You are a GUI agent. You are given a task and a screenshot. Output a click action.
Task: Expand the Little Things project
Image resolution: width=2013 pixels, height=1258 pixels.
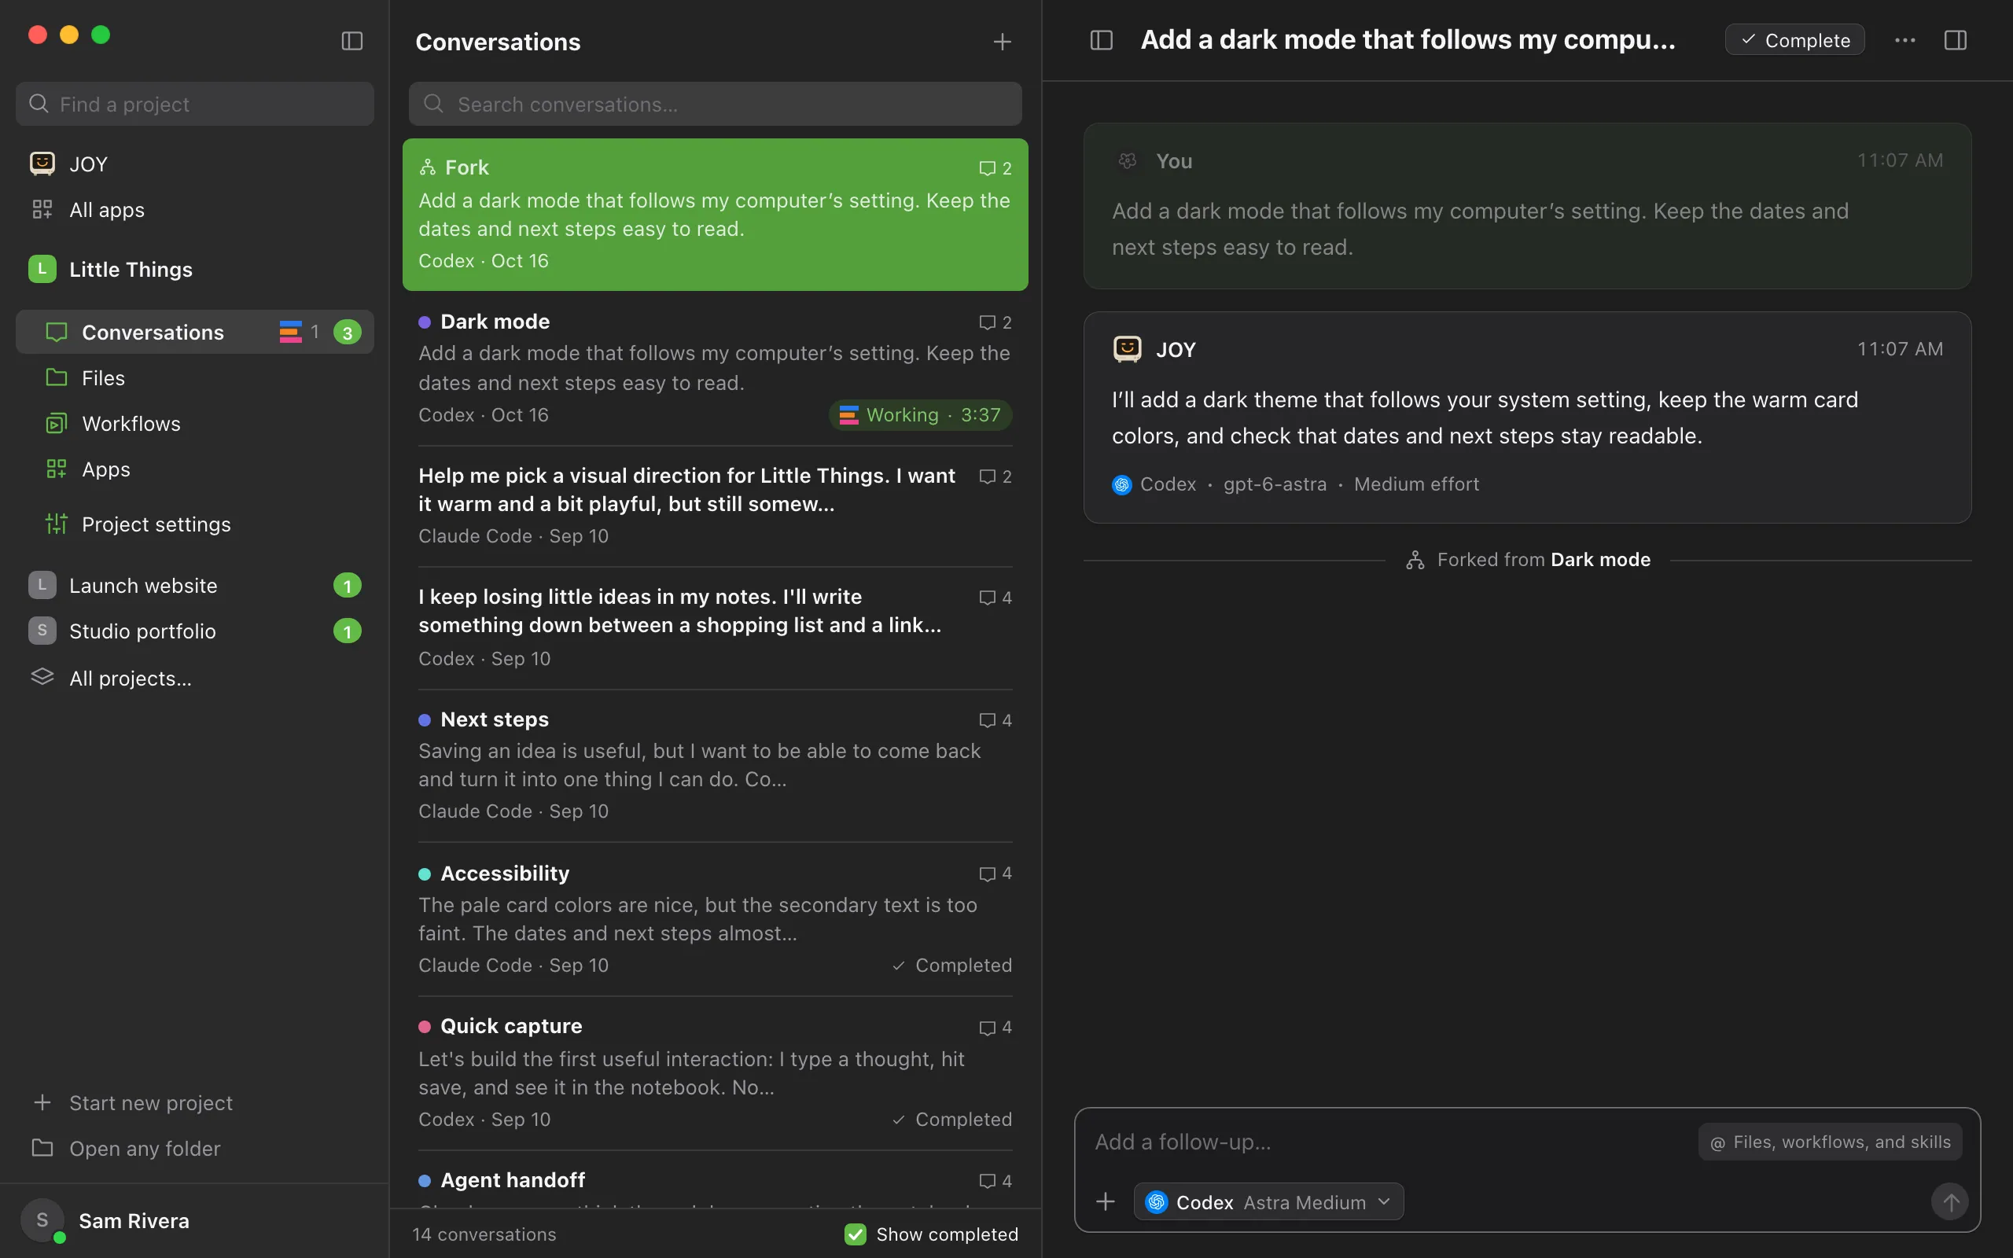click(195, 269)
